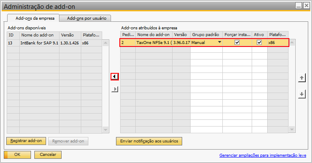
Task: Open Grupo padrão dropdown showing Manual
Action: click(219, 42)
